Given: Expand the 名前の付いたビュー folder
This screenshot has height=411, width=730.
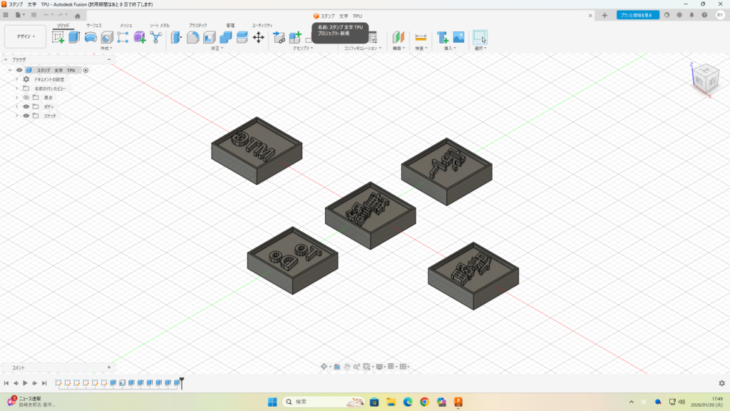Looking at the screenshot, I should click(16, 88).
